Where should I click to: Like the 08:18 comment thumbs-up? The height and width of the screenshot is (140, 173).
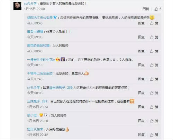[152, 65]
